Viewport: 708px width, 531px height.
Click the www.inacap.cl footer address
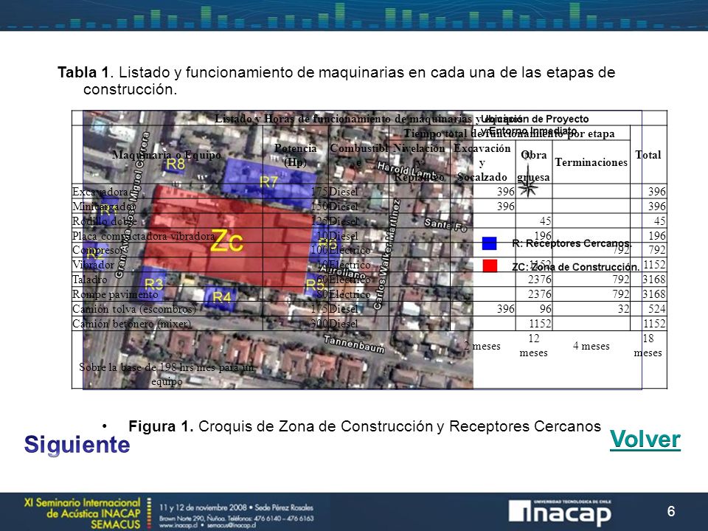click(180, 525)
